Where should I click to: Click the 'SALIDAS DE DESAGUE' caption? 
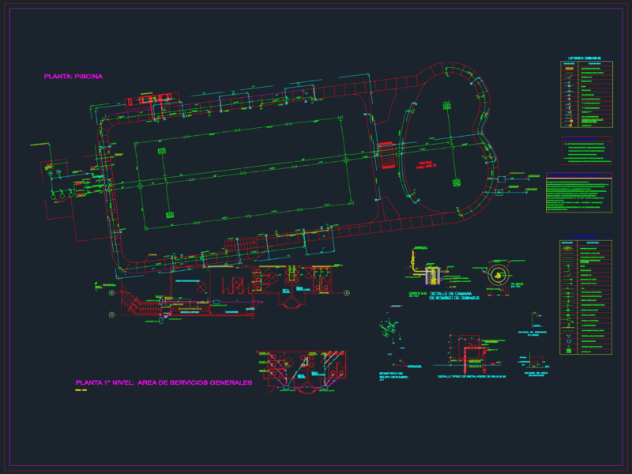click(x=532, y=333)
